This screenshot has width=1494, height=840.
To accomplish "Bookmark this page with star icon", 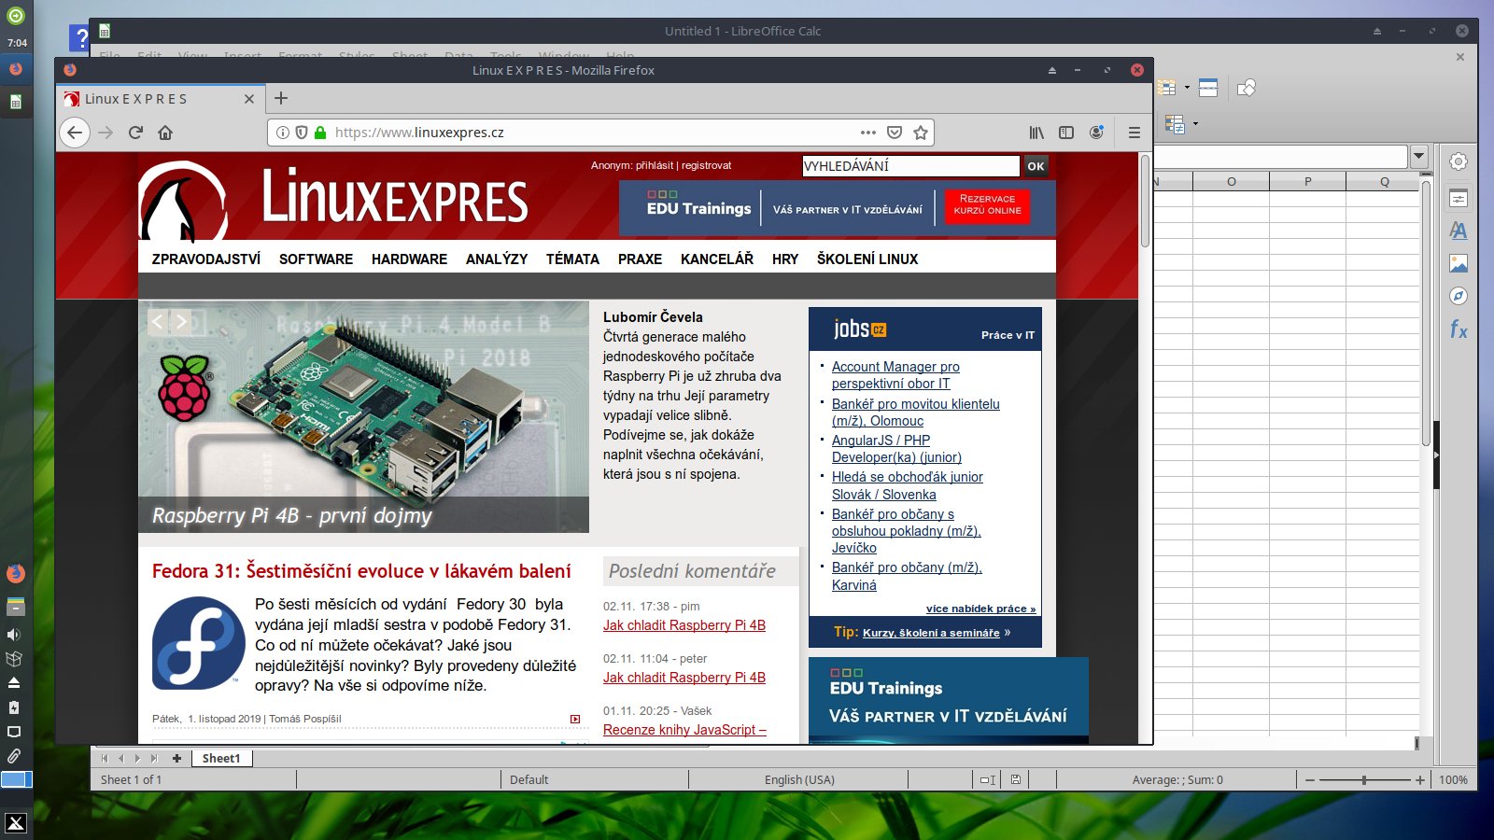I will 921,133.
